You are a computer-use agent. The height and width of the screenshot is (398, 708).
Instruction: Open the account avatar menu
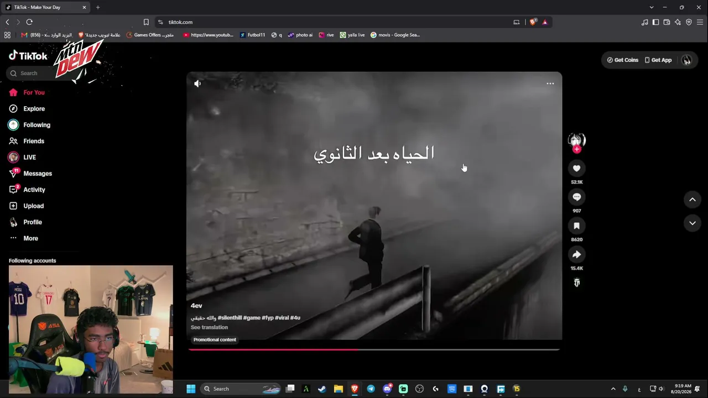click(x=687, y=60)
